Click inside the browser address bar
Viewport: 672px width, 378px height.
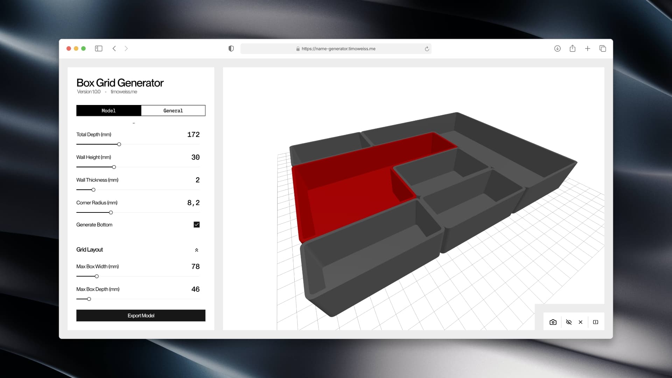pos(336,49)
